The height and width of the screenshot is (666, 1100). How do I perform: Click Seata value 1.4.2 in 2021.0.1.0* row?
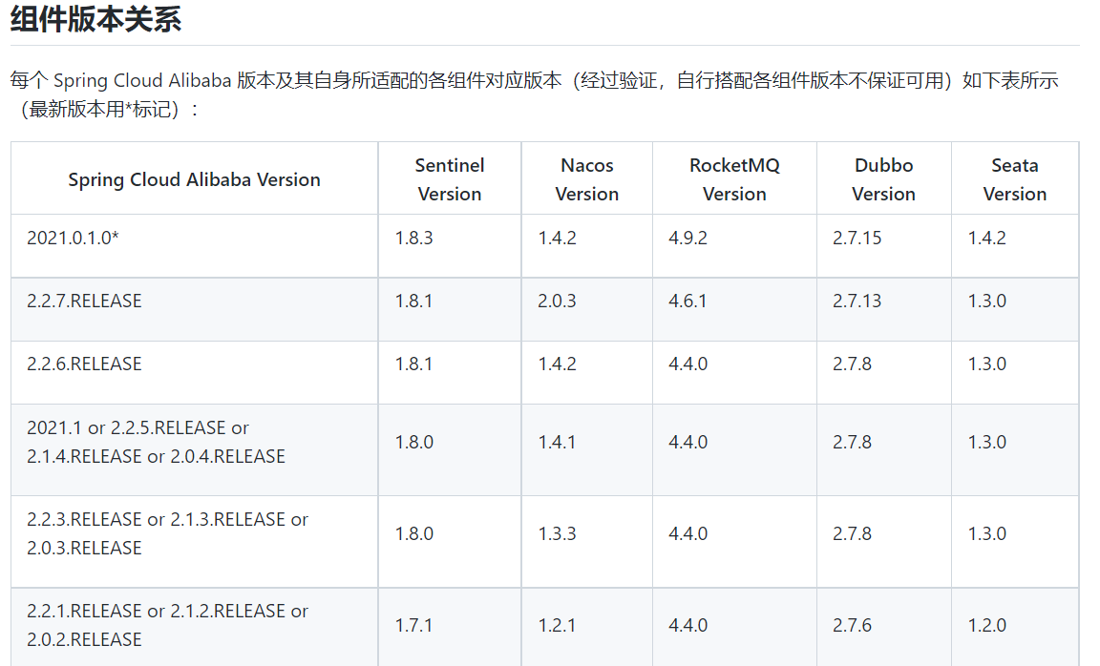(x=987, y=238)
